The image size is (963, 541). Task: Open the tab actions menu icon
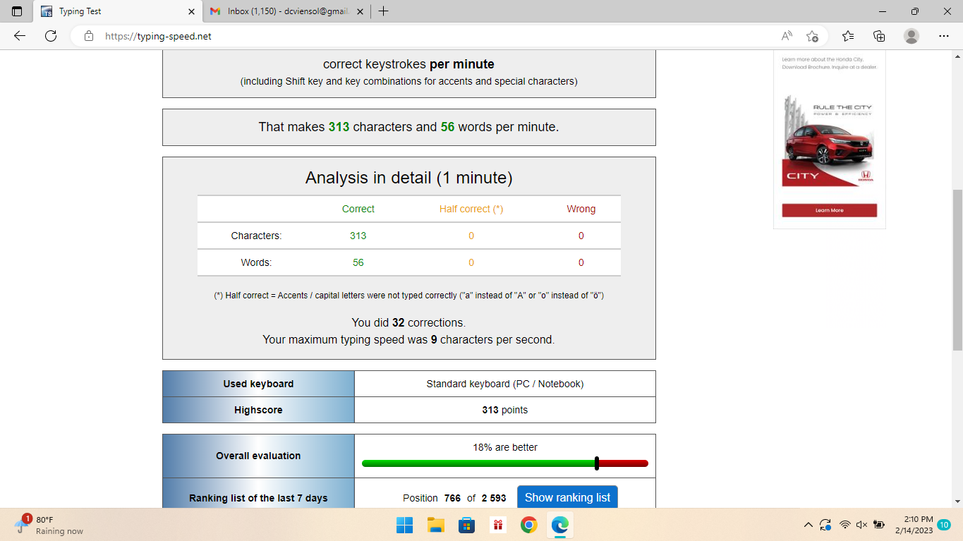pos(17,11)
